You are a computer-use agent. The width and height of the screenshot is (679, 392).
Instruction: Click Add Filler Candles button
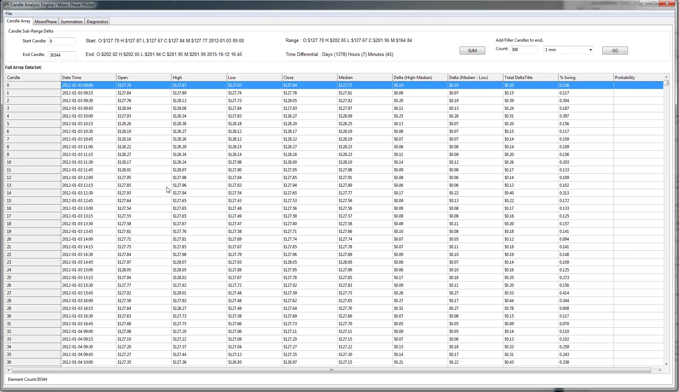tap(615, 50)
